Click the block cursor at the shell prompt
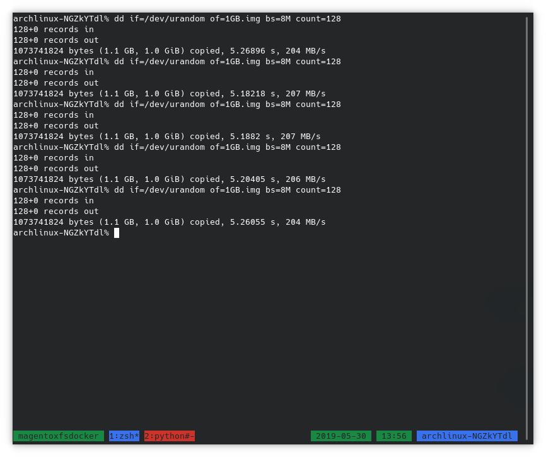Viewport: 546px width, 457px height. click(x=117, y=232)
